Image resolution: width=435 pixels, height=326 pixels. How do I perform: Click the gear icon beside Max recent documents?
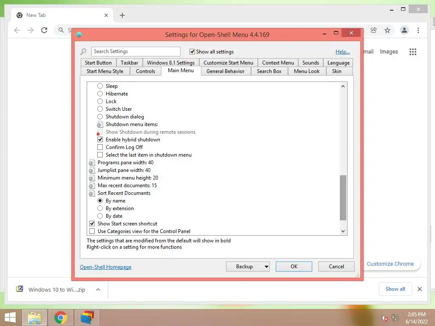[92, 185]
